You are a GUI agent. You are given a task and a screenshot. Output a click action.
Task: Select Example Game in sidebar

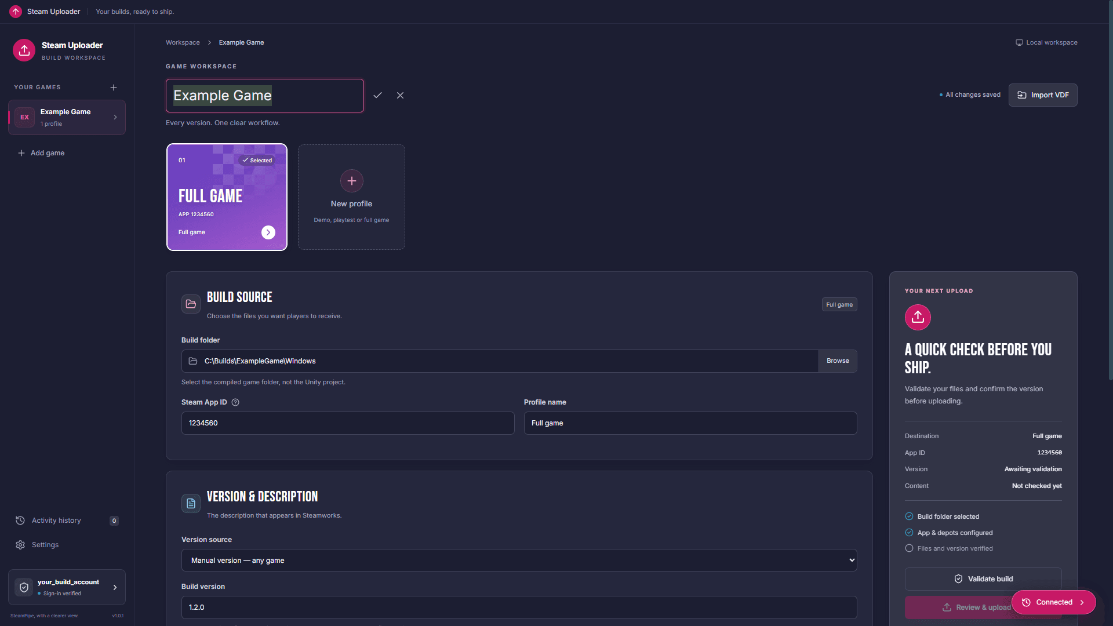(x=67, y=117)
